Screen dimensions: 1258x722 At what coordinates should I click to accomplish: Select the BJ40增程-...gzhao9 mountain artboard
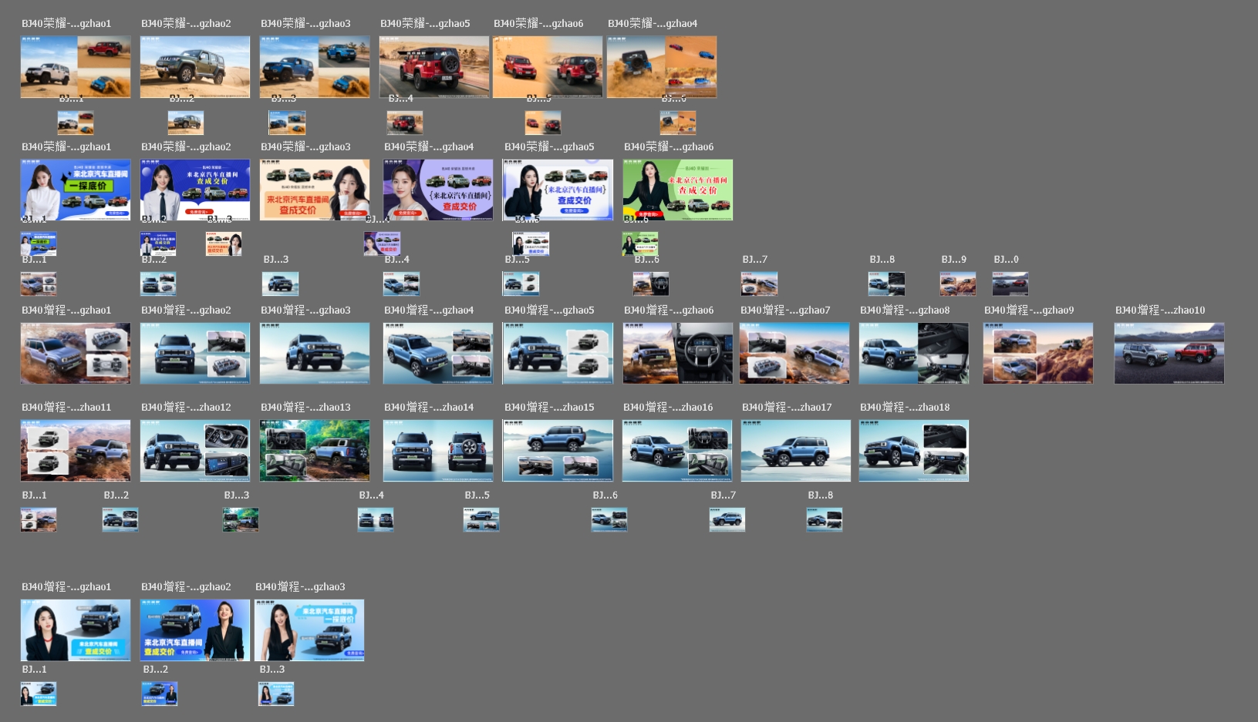pos(1038,354)
